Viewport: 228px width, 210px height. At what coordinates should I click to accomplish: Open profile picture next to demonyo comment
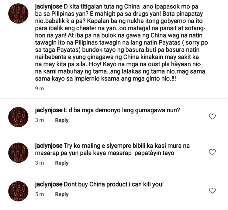click(18, 117)
